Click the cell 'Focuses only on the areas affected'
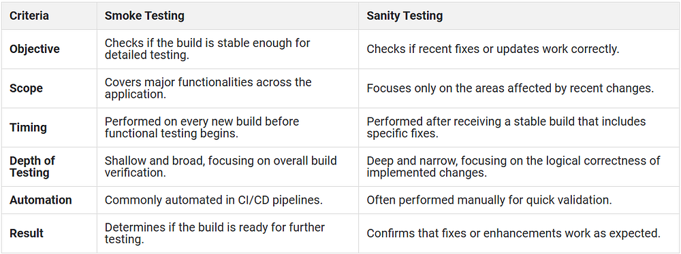 tap(519, 88)
